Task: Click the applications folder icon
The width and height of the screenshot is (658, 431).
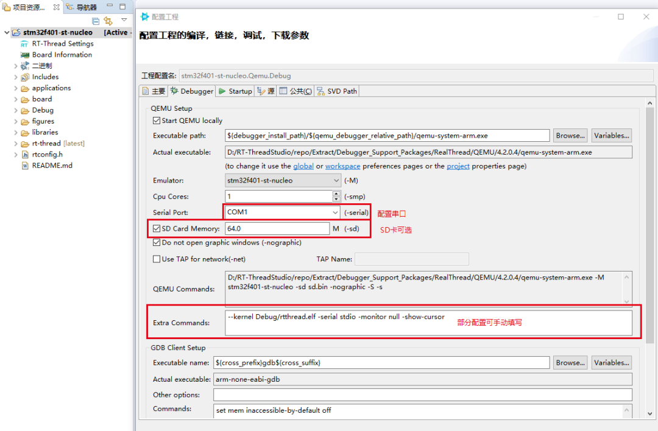Action: click(25, 88)
